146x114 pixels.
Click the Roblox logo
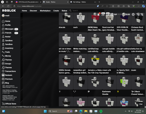[9, 10]
